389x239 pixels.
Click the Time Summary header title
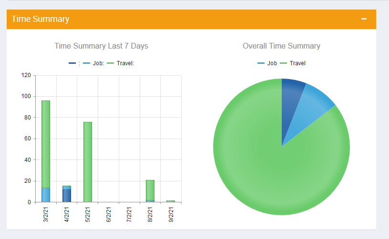tap(41, 19)
